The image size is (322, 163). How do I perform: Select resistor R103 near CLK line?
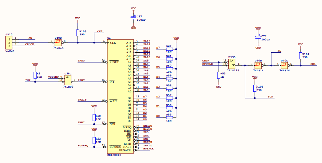point(78,33)
